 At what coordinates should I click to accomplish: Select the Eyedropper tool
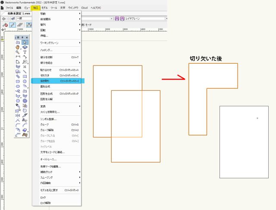click(18, 105)
